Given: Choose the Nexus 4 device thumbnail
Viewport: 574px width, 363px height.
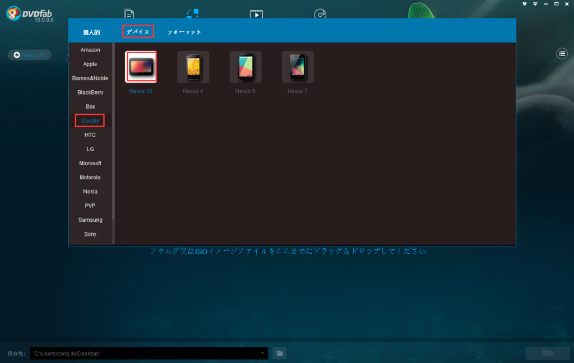Looking at the screenshot, I should pyautogui.click(x=193, y=67).
